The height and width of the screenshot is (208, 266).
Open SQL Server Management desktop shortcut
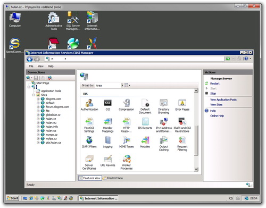[x=73, y=21]
